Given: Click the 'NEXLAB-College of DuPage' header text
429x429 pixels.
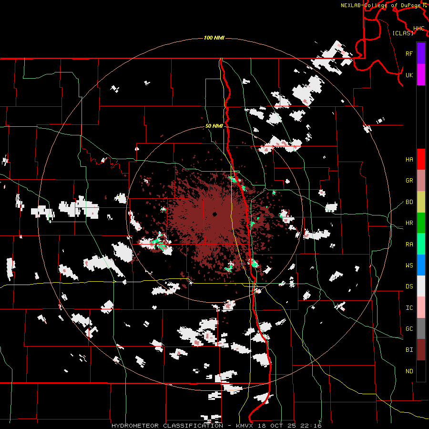Looking at the screenshot, I should [380, 5].
